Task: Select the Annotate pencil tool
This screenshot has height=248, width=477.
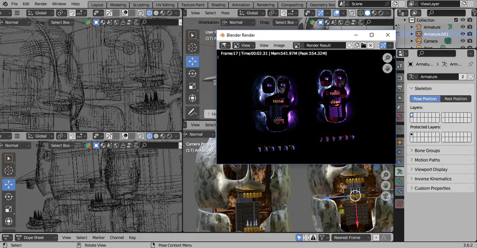Action: (192, 112)
